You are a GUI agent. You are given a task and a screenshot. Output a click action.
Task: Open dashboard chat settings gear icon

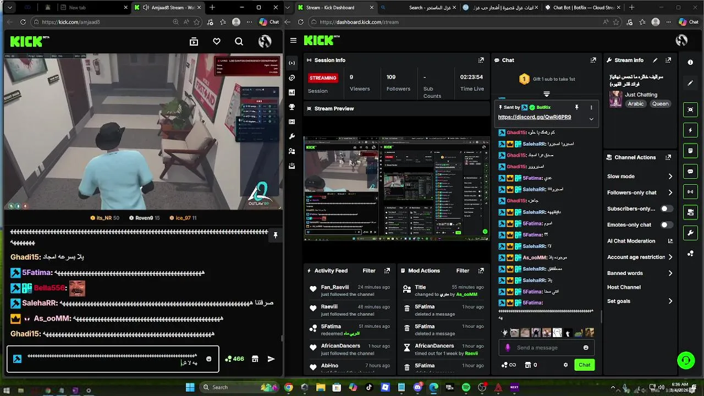pos(565,365)
